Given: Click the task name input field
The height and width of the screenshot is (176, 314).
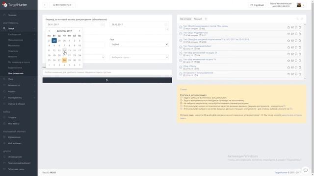Looking at the screenshot, I should [x=107, y=72].
